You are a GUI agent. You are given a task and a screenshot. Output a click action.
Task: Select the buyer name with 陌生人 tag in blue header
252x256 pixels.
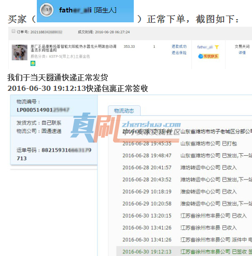tap(88, 10)
